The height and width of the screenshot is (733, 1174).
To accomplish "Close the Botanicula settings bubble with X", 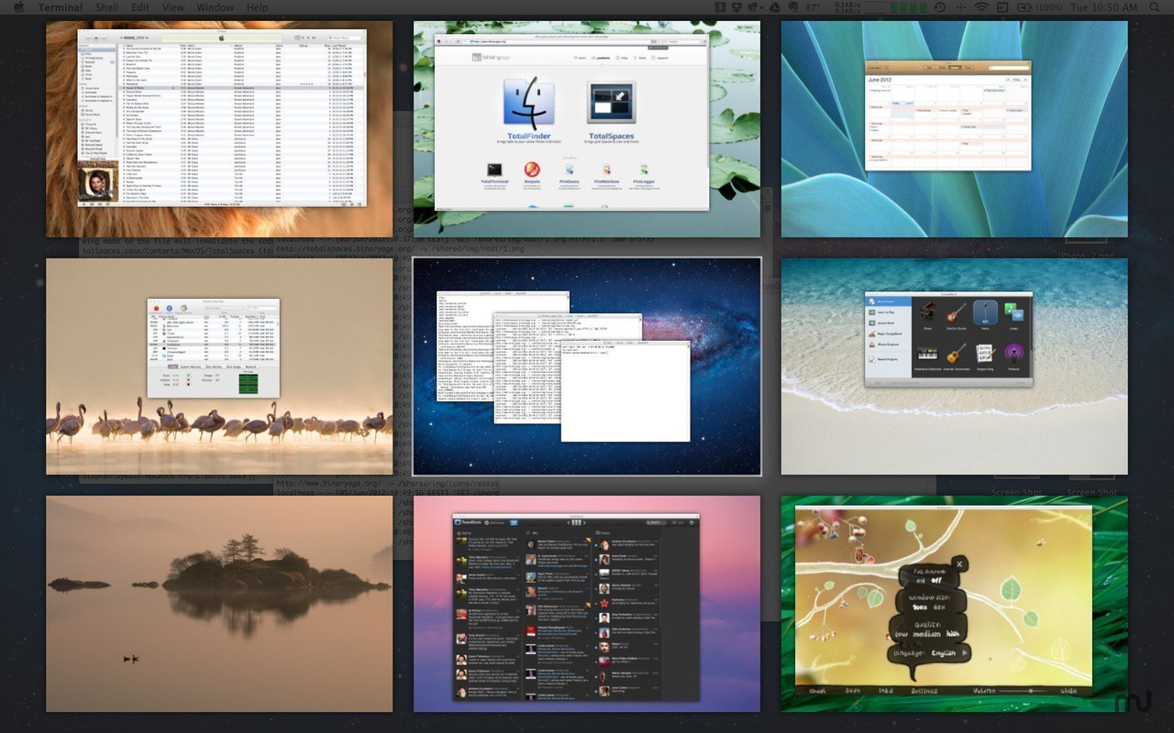I will tap(959, 564).
